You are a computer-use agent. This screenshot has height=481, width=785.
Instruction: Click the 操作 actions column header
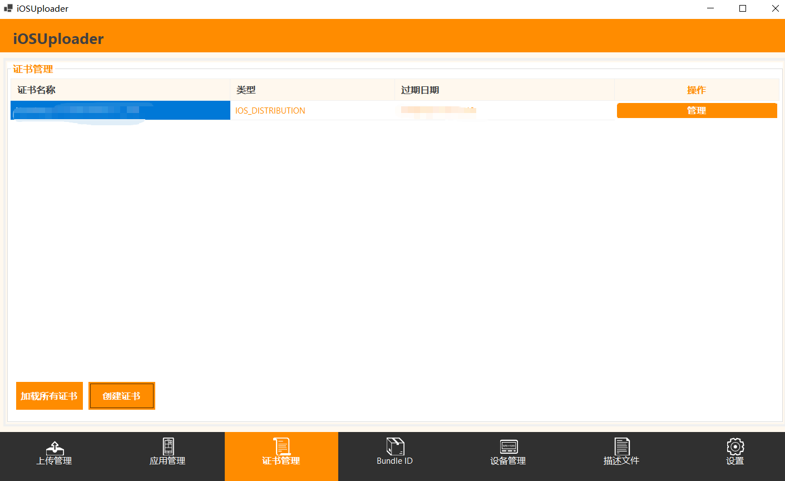[697, 90]
